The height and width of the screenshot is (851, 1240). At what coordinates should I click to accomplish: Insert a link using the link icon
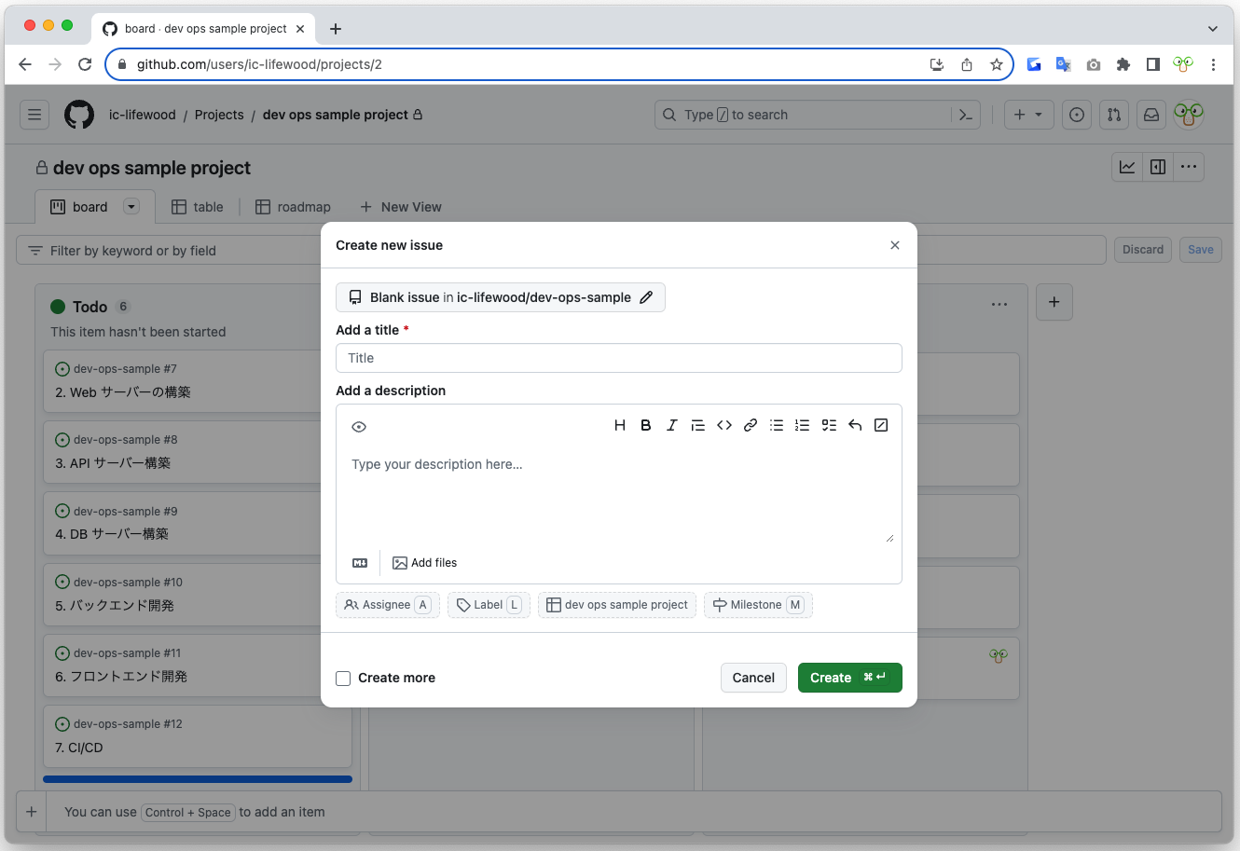(x=751, y=426)
